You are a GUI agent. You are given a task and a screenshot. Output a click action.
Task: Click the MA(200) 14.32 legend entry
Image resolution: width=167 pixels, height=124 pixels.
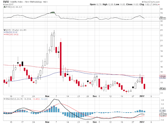click(12, 35)
